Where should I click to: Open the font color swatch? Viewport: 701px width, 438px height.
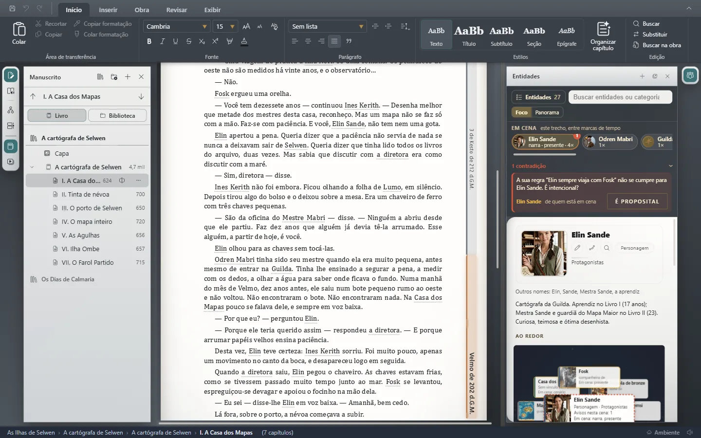tap(244, 41)
